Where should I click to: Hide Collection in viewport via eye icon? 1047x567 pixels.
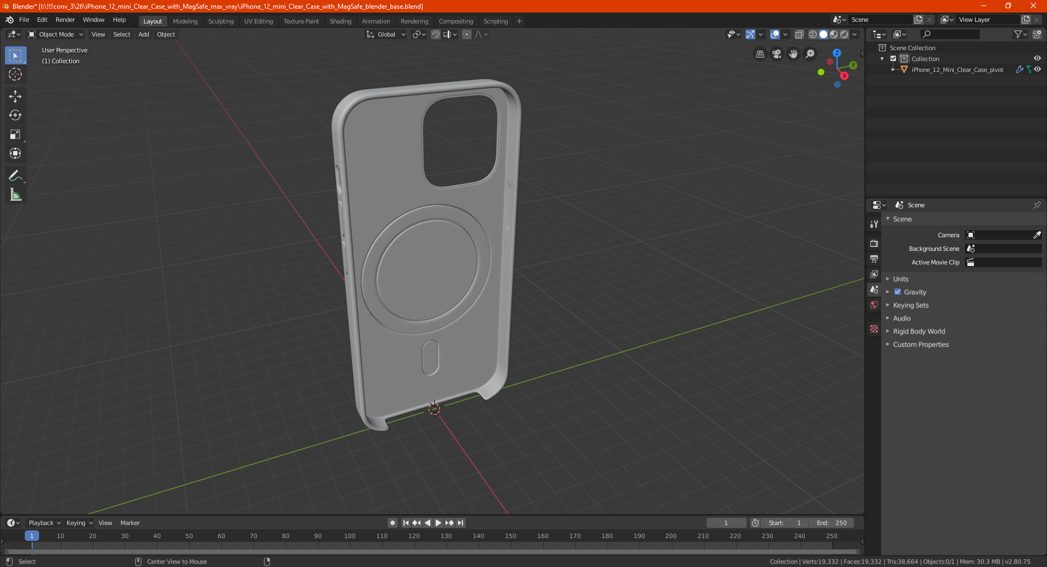click(1037, 59)
